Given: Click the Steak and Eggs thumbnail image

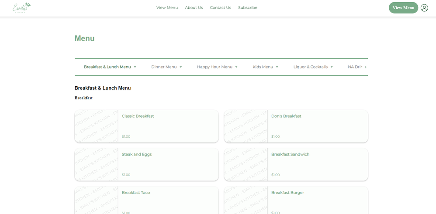Looking at the screenshot, I should pos(96,164).
